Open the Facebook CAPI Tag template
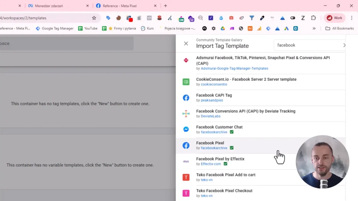The image size is (358, 201). click(x=260, y=98)
